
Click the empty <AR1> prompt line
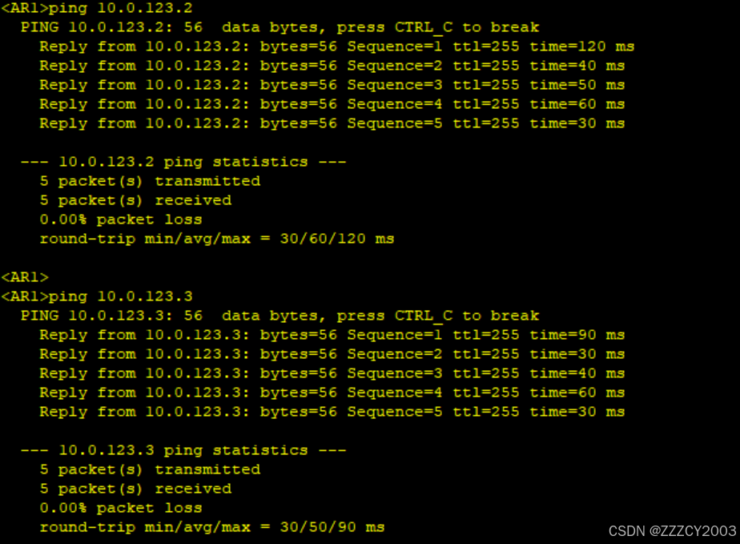(25, 277)
